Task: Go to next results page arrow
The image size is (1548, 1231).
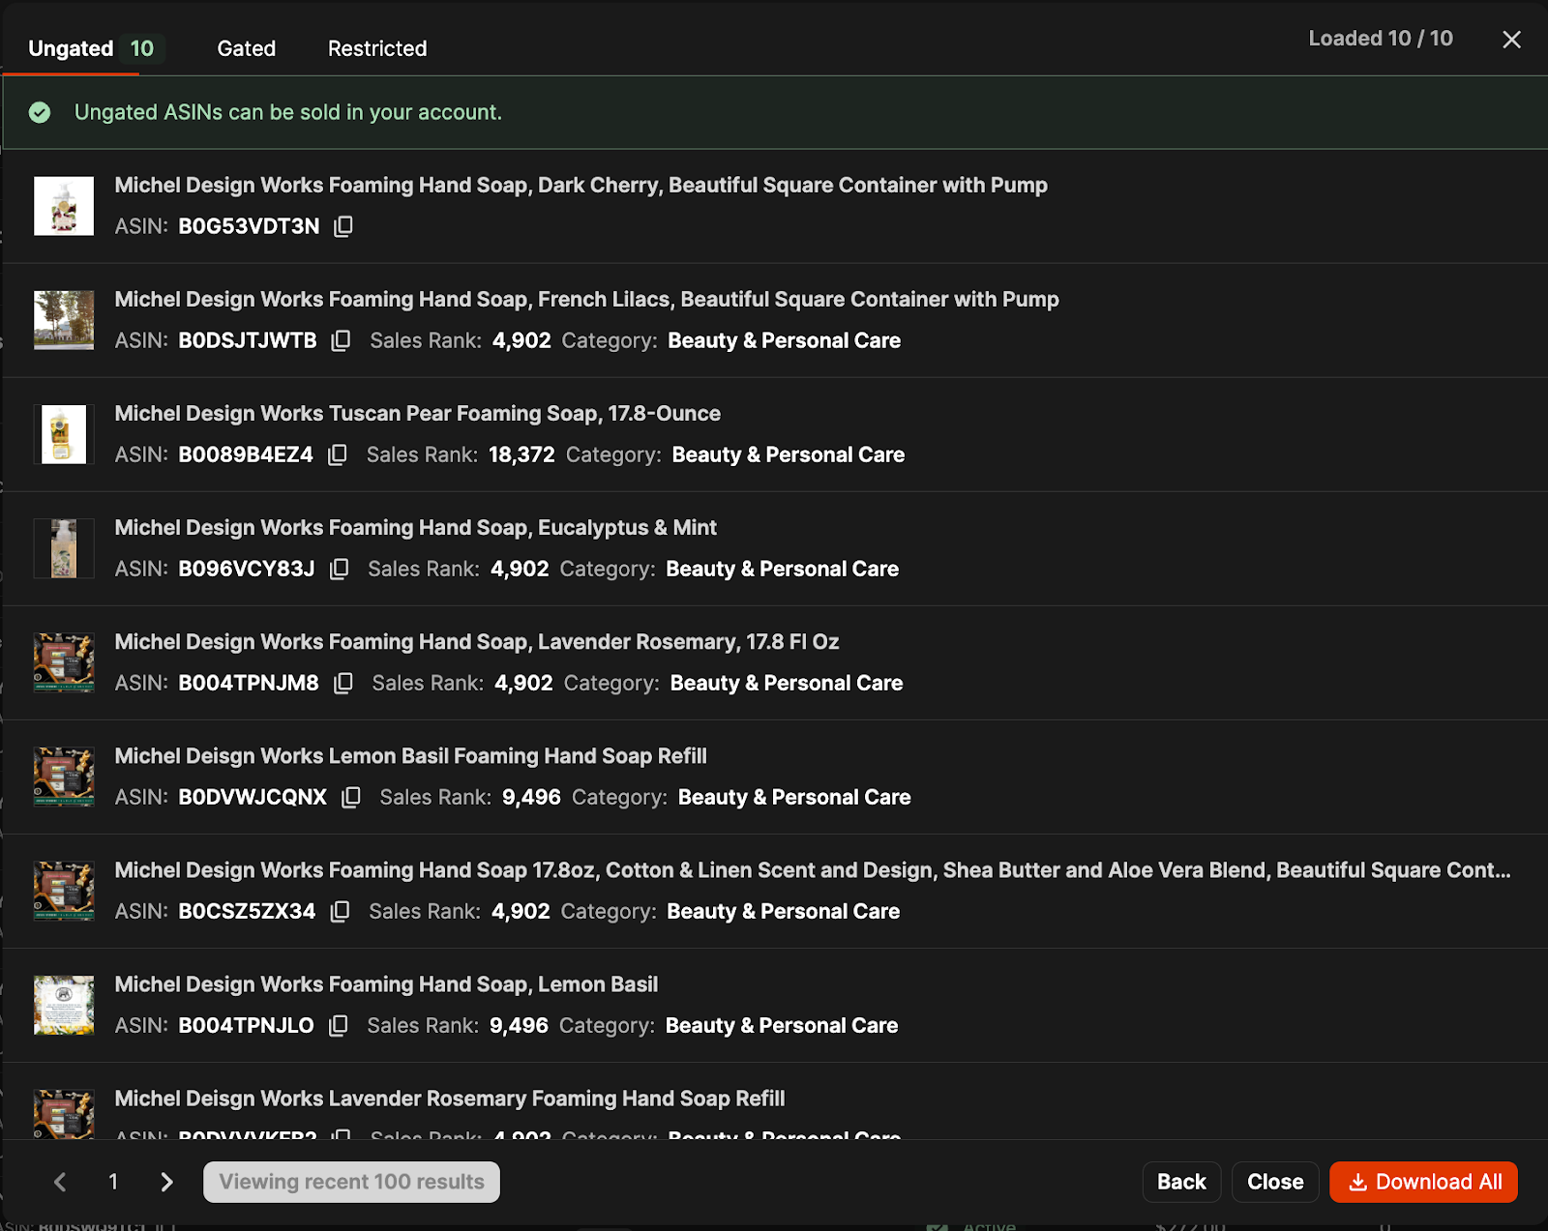Action: click(166, 1182)
